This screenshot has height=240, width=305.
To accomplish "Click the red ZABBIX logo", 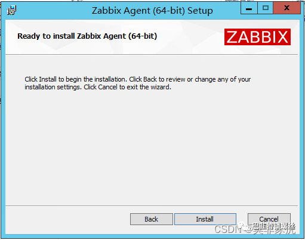I will point(257,37).
